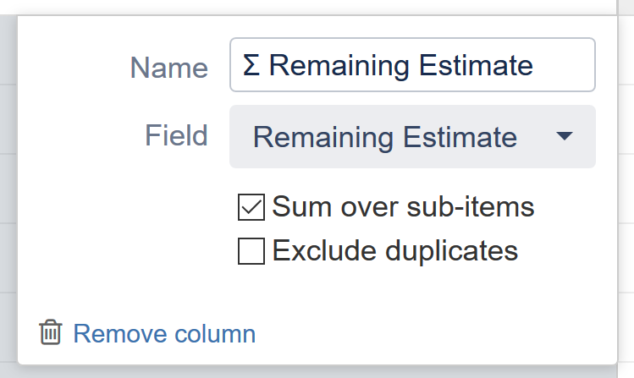Click the trash can icon
The height and width of the screenshot is (378, 634).
pos(50,333)
